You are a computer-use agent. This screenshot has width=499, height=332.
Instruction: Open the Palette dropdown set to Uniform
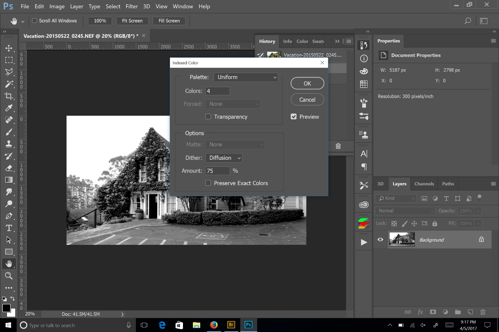pyautogui.click(x=246, y=77)
